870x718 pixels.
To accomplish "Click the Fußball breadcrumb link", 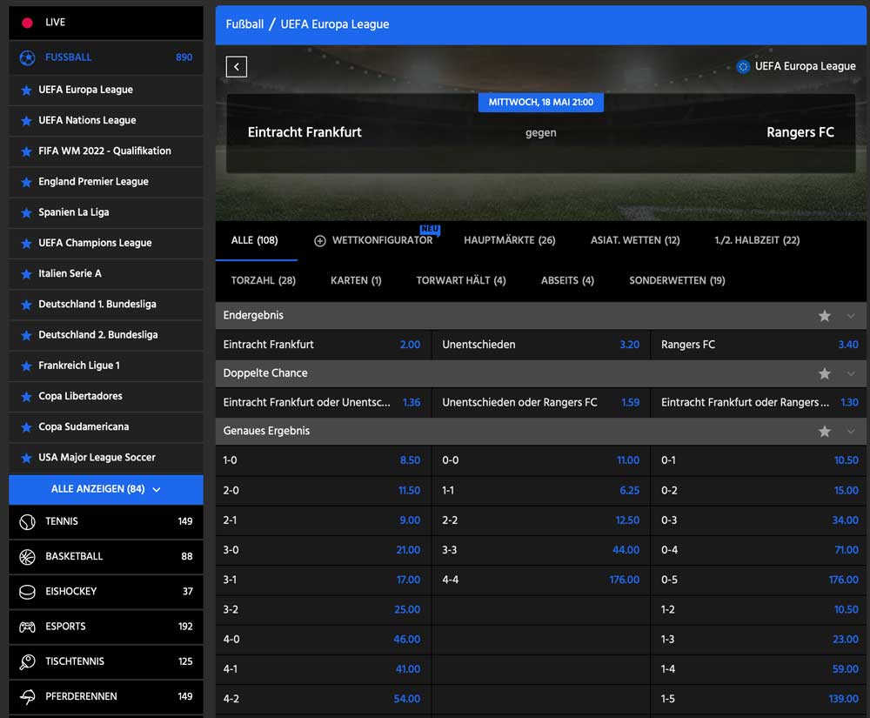I will [x=244, y=24].
